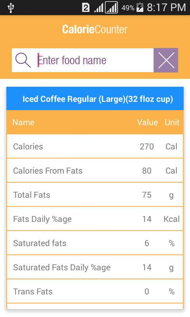Tap the USB connection status icon
Screen dimensions: 190x317
coord(11,8)
